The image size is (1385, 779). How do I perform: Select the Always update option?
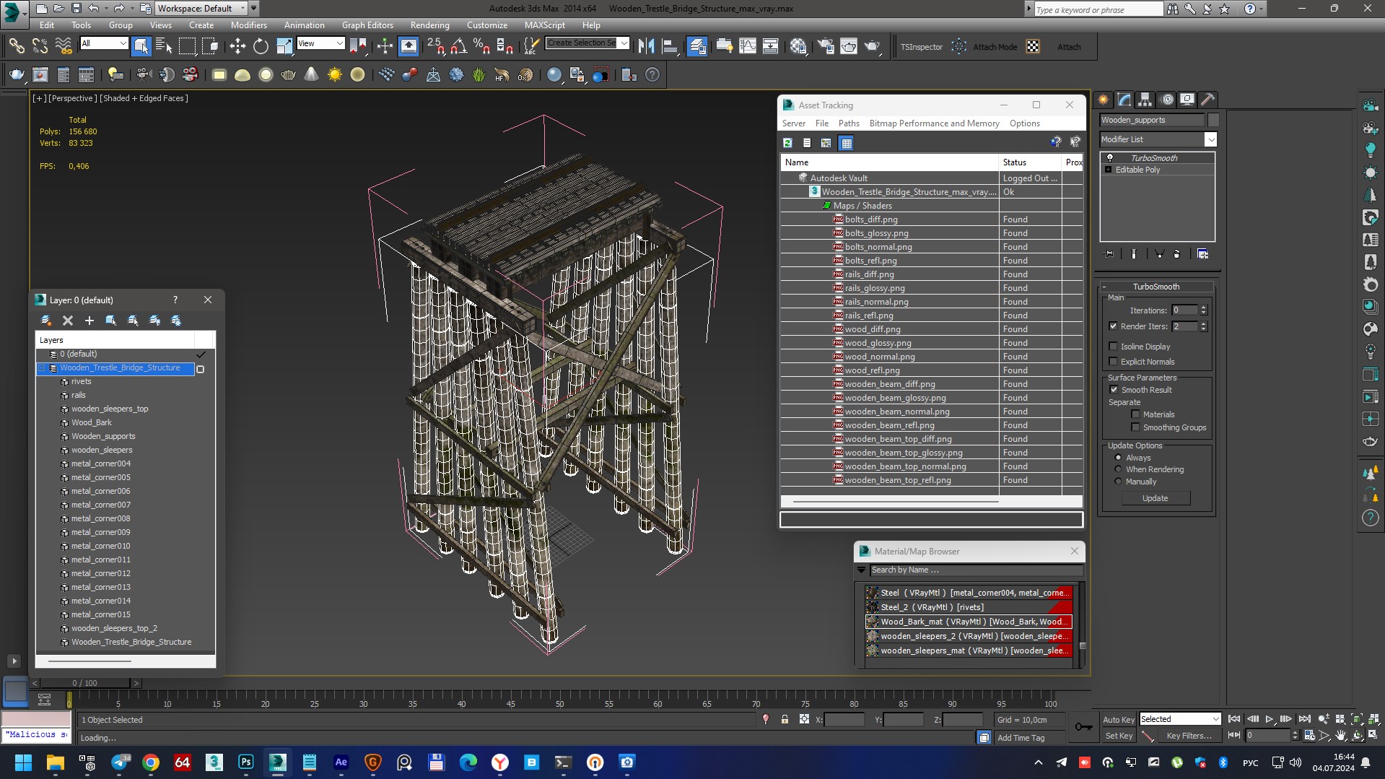(x=1118, y=457)
